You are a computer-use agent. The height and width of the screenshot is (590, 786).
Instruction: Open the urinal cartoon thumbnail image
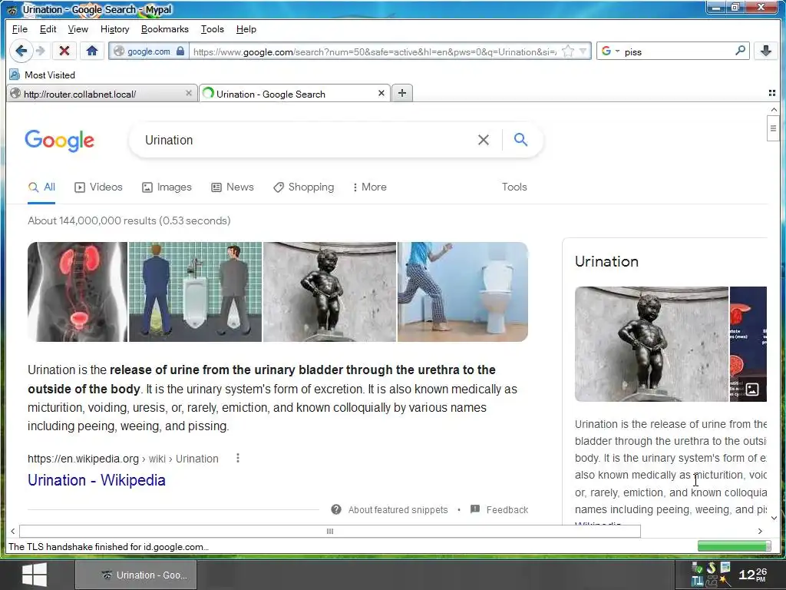(x=196, y=292)
